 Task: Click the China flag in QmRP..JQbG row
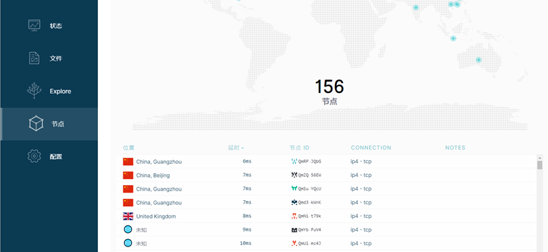pyautogui.click(x=128, y=161)
